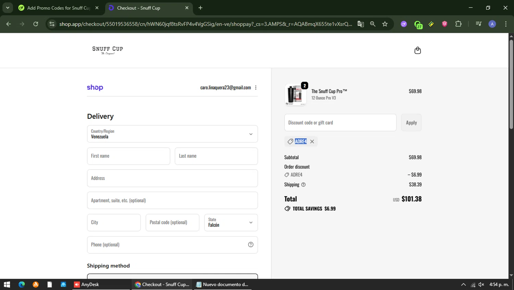Screen dimensions: 514x290
Task: Click the product name The Snuff Cup Pro
Action: [x=329, y=91]
